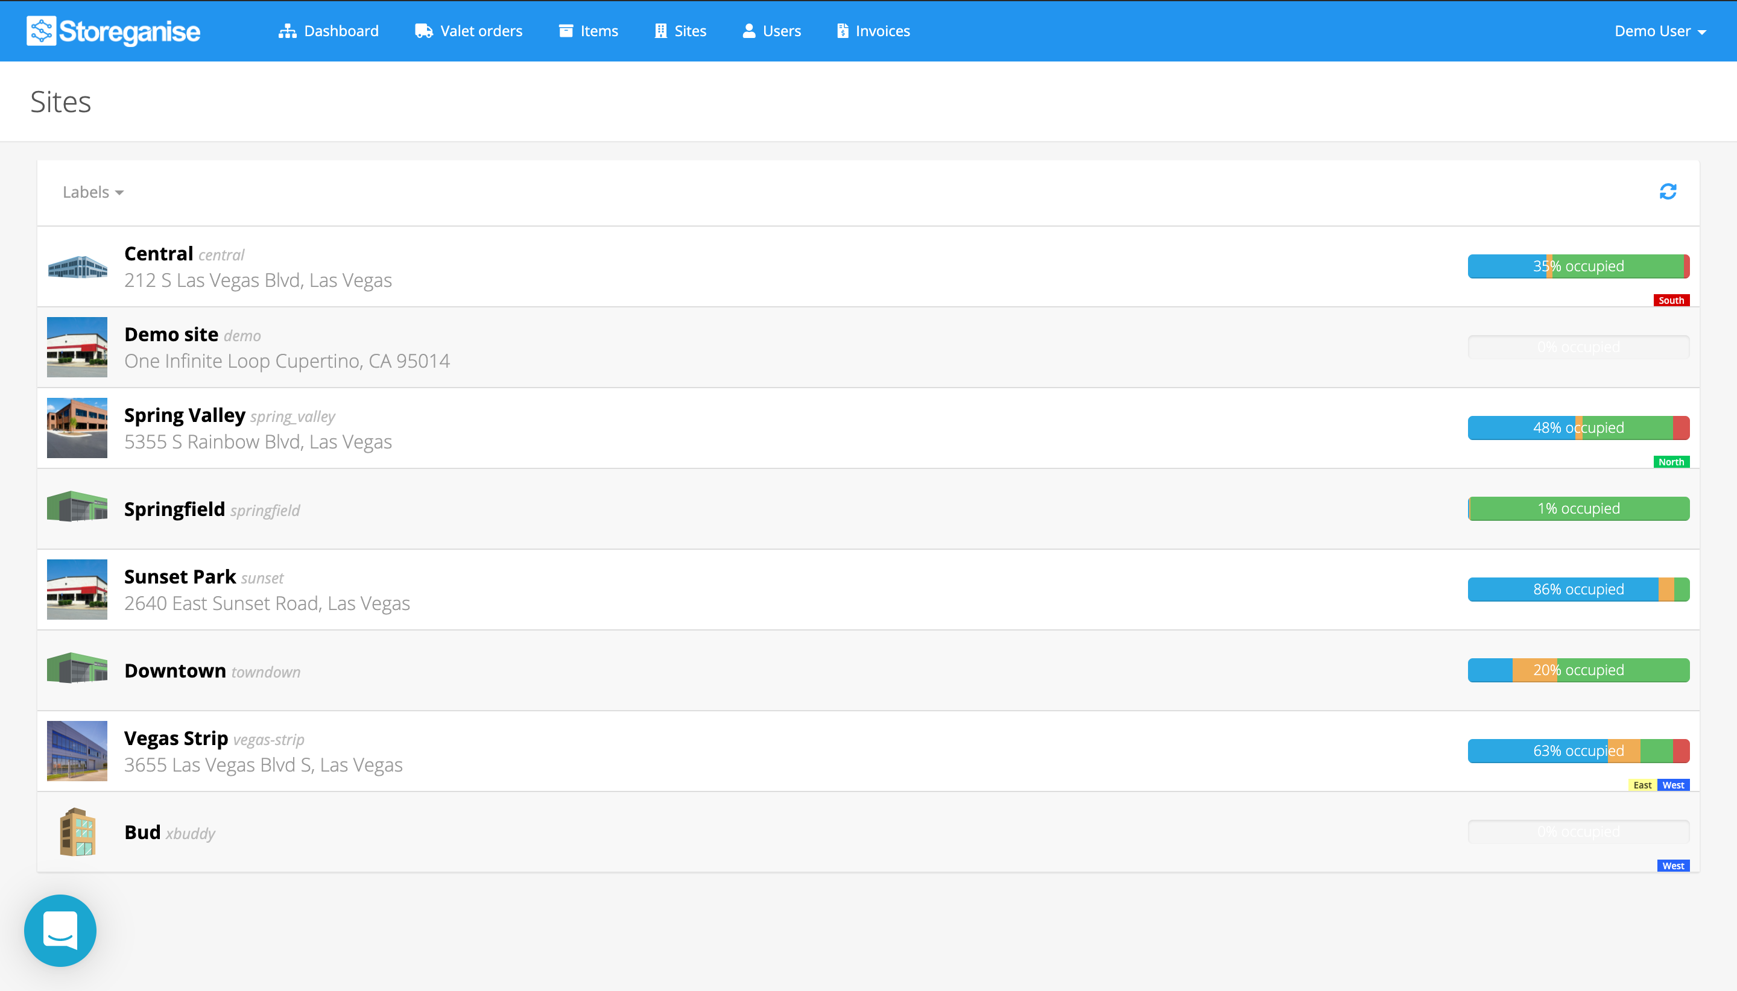The width and height of the screenshot is (1737, 991).
Task: Click the Dashboard sitemap icon
Action: tap(287, 31)
